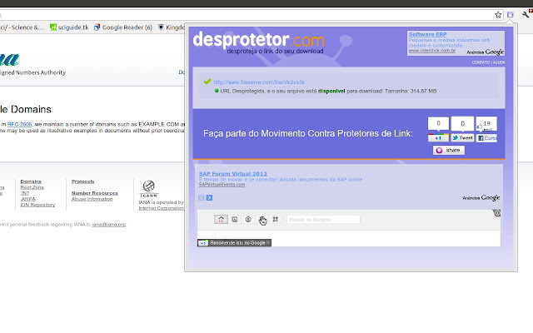
Task: Click the Facebook Curtir like button
Action: coord(486,138)
